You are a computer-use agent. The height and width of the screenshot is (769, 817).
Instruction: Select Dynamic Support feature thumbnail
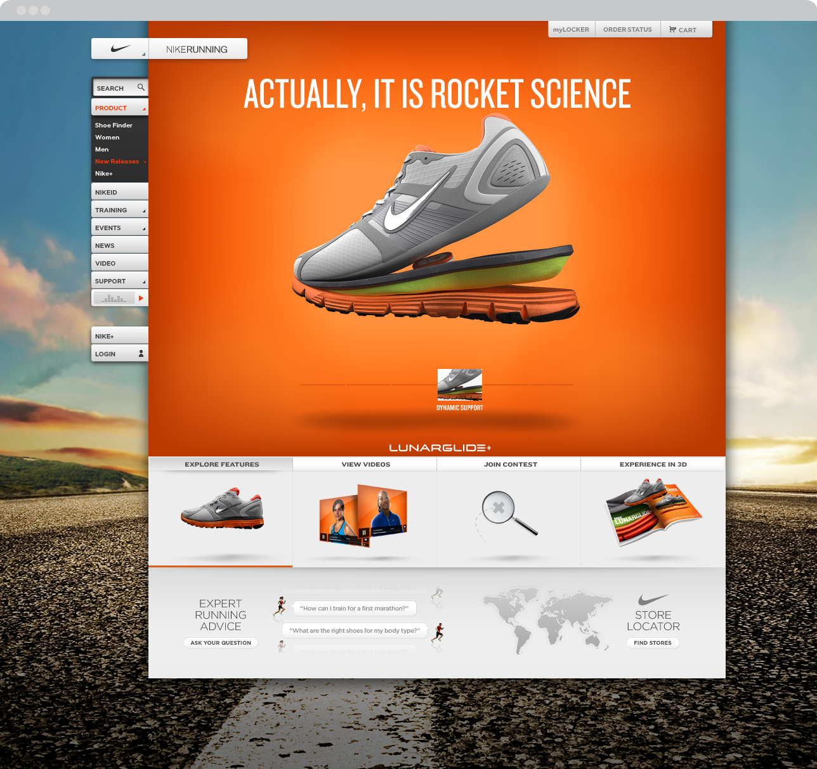coord(460,384)
